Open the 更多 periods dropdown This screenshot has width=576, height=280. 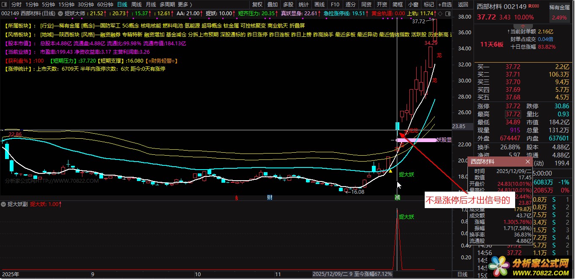tap(185, 5)
